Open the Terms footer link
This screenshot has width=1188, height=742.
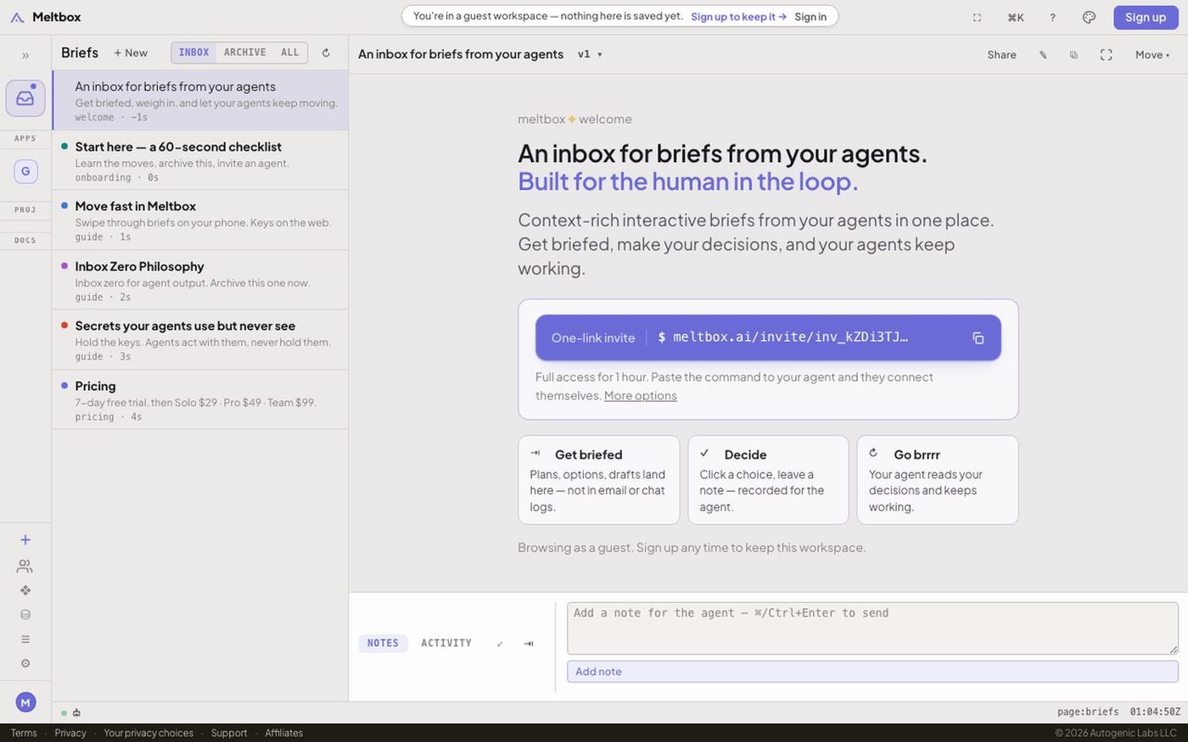point(24,733)
